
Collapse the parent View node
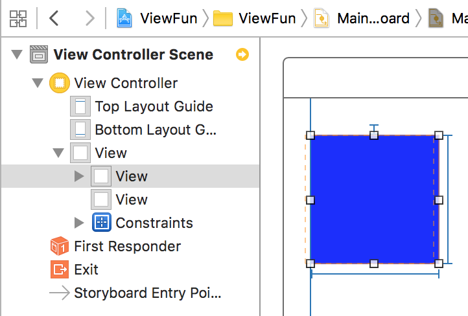(58, 153)
